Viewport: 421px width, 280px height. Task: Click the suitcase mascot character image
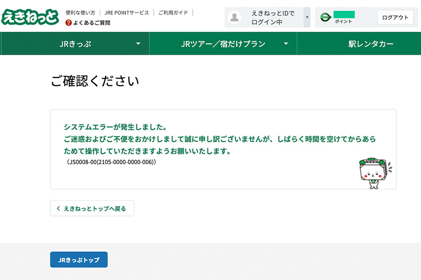click(x=374, y=173)
